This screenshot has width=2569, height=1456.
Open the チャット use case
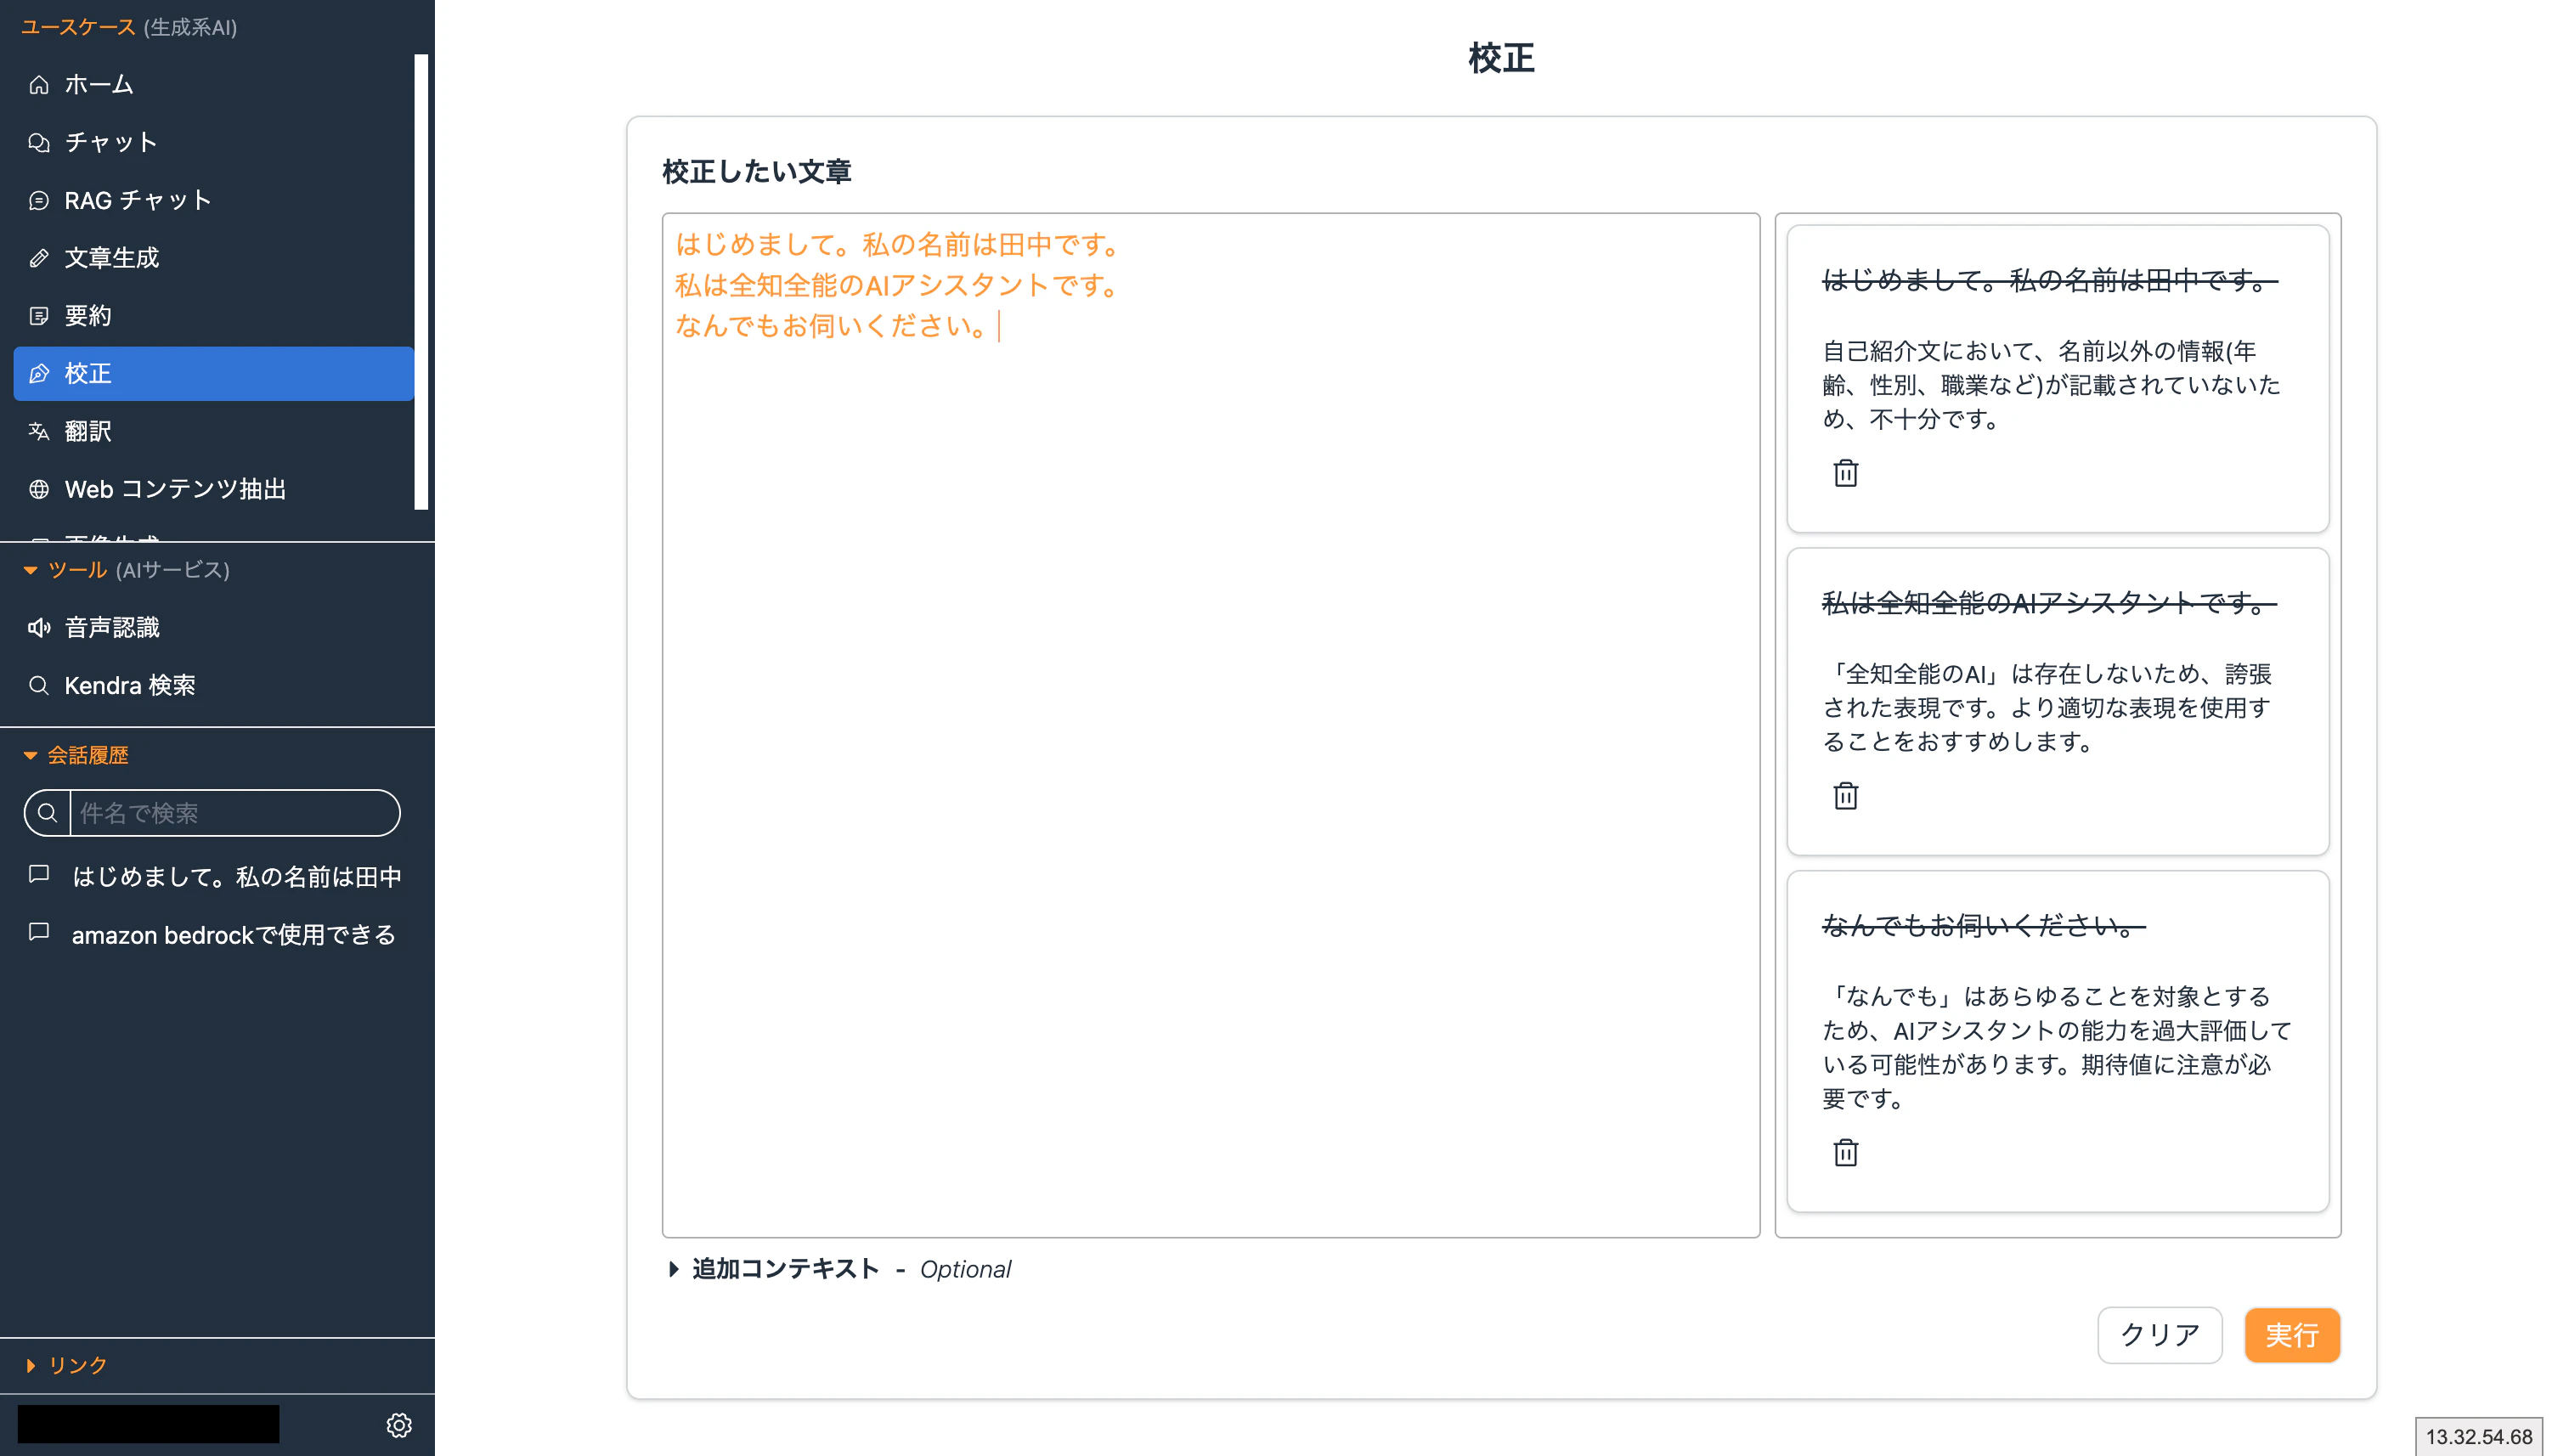(214, 143)
